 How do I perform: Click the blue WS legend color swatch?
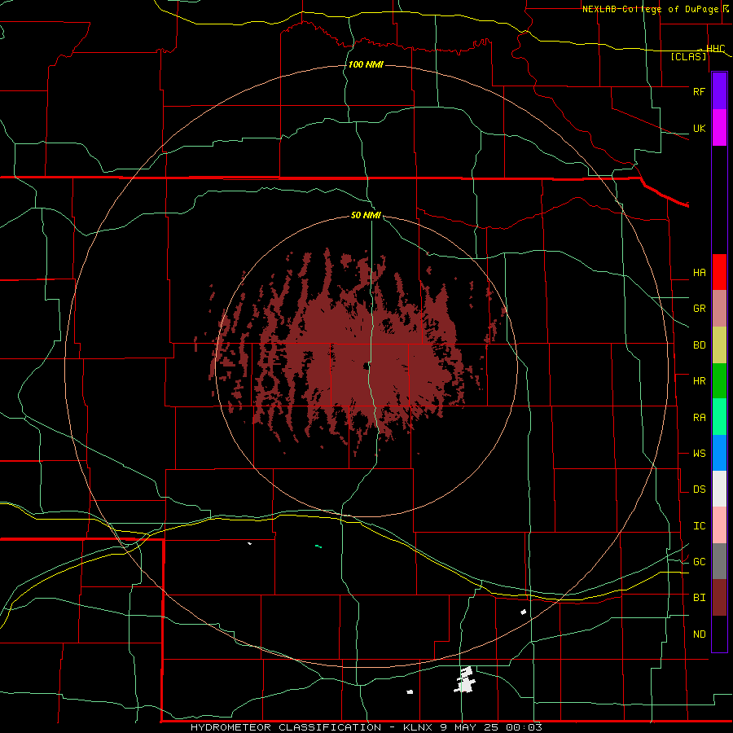719,453
